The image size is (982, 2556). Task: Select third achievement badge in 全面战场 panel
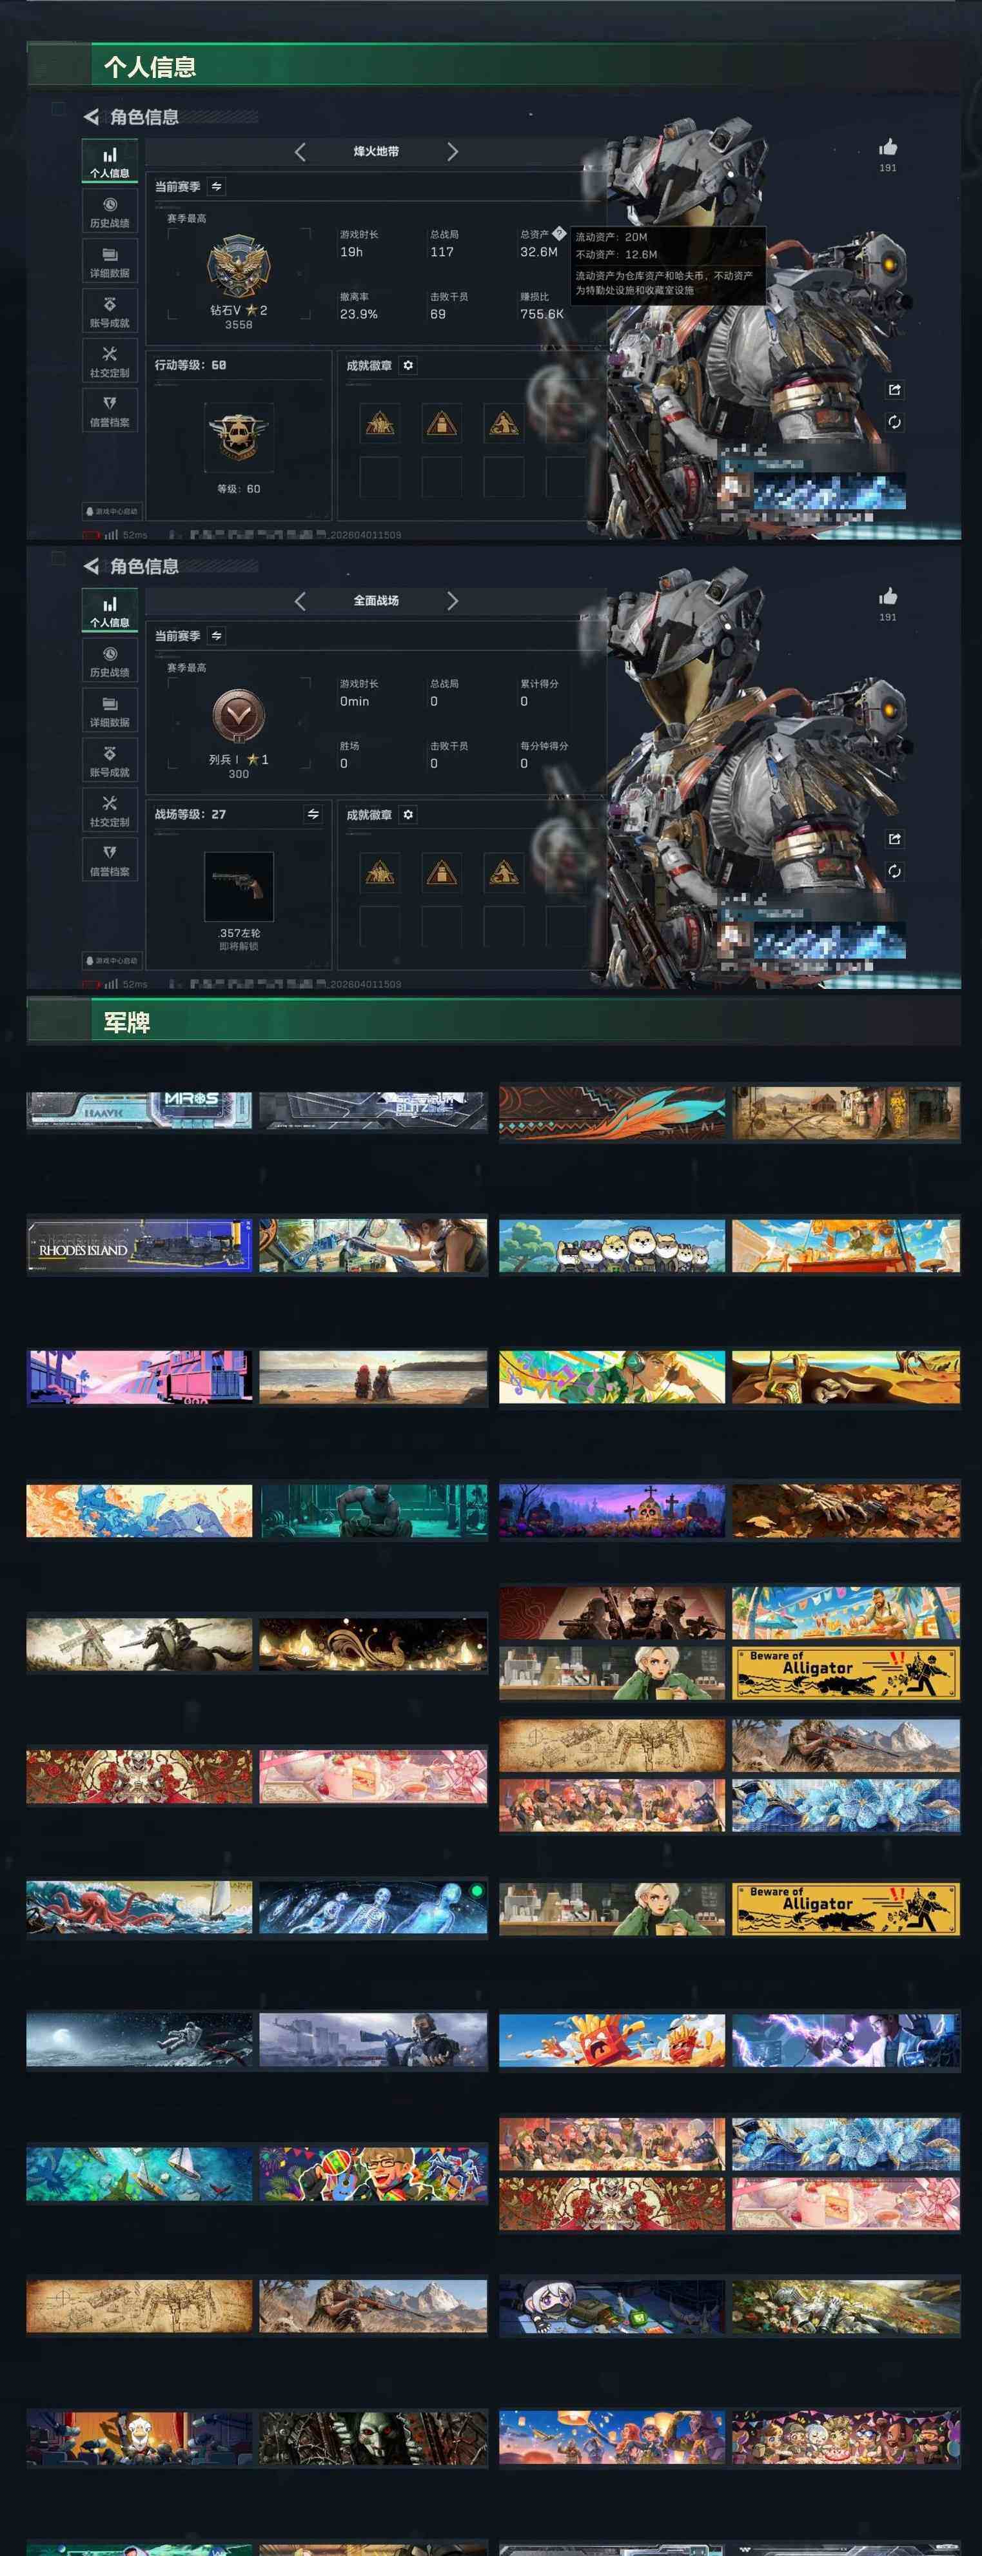(504, 873)
